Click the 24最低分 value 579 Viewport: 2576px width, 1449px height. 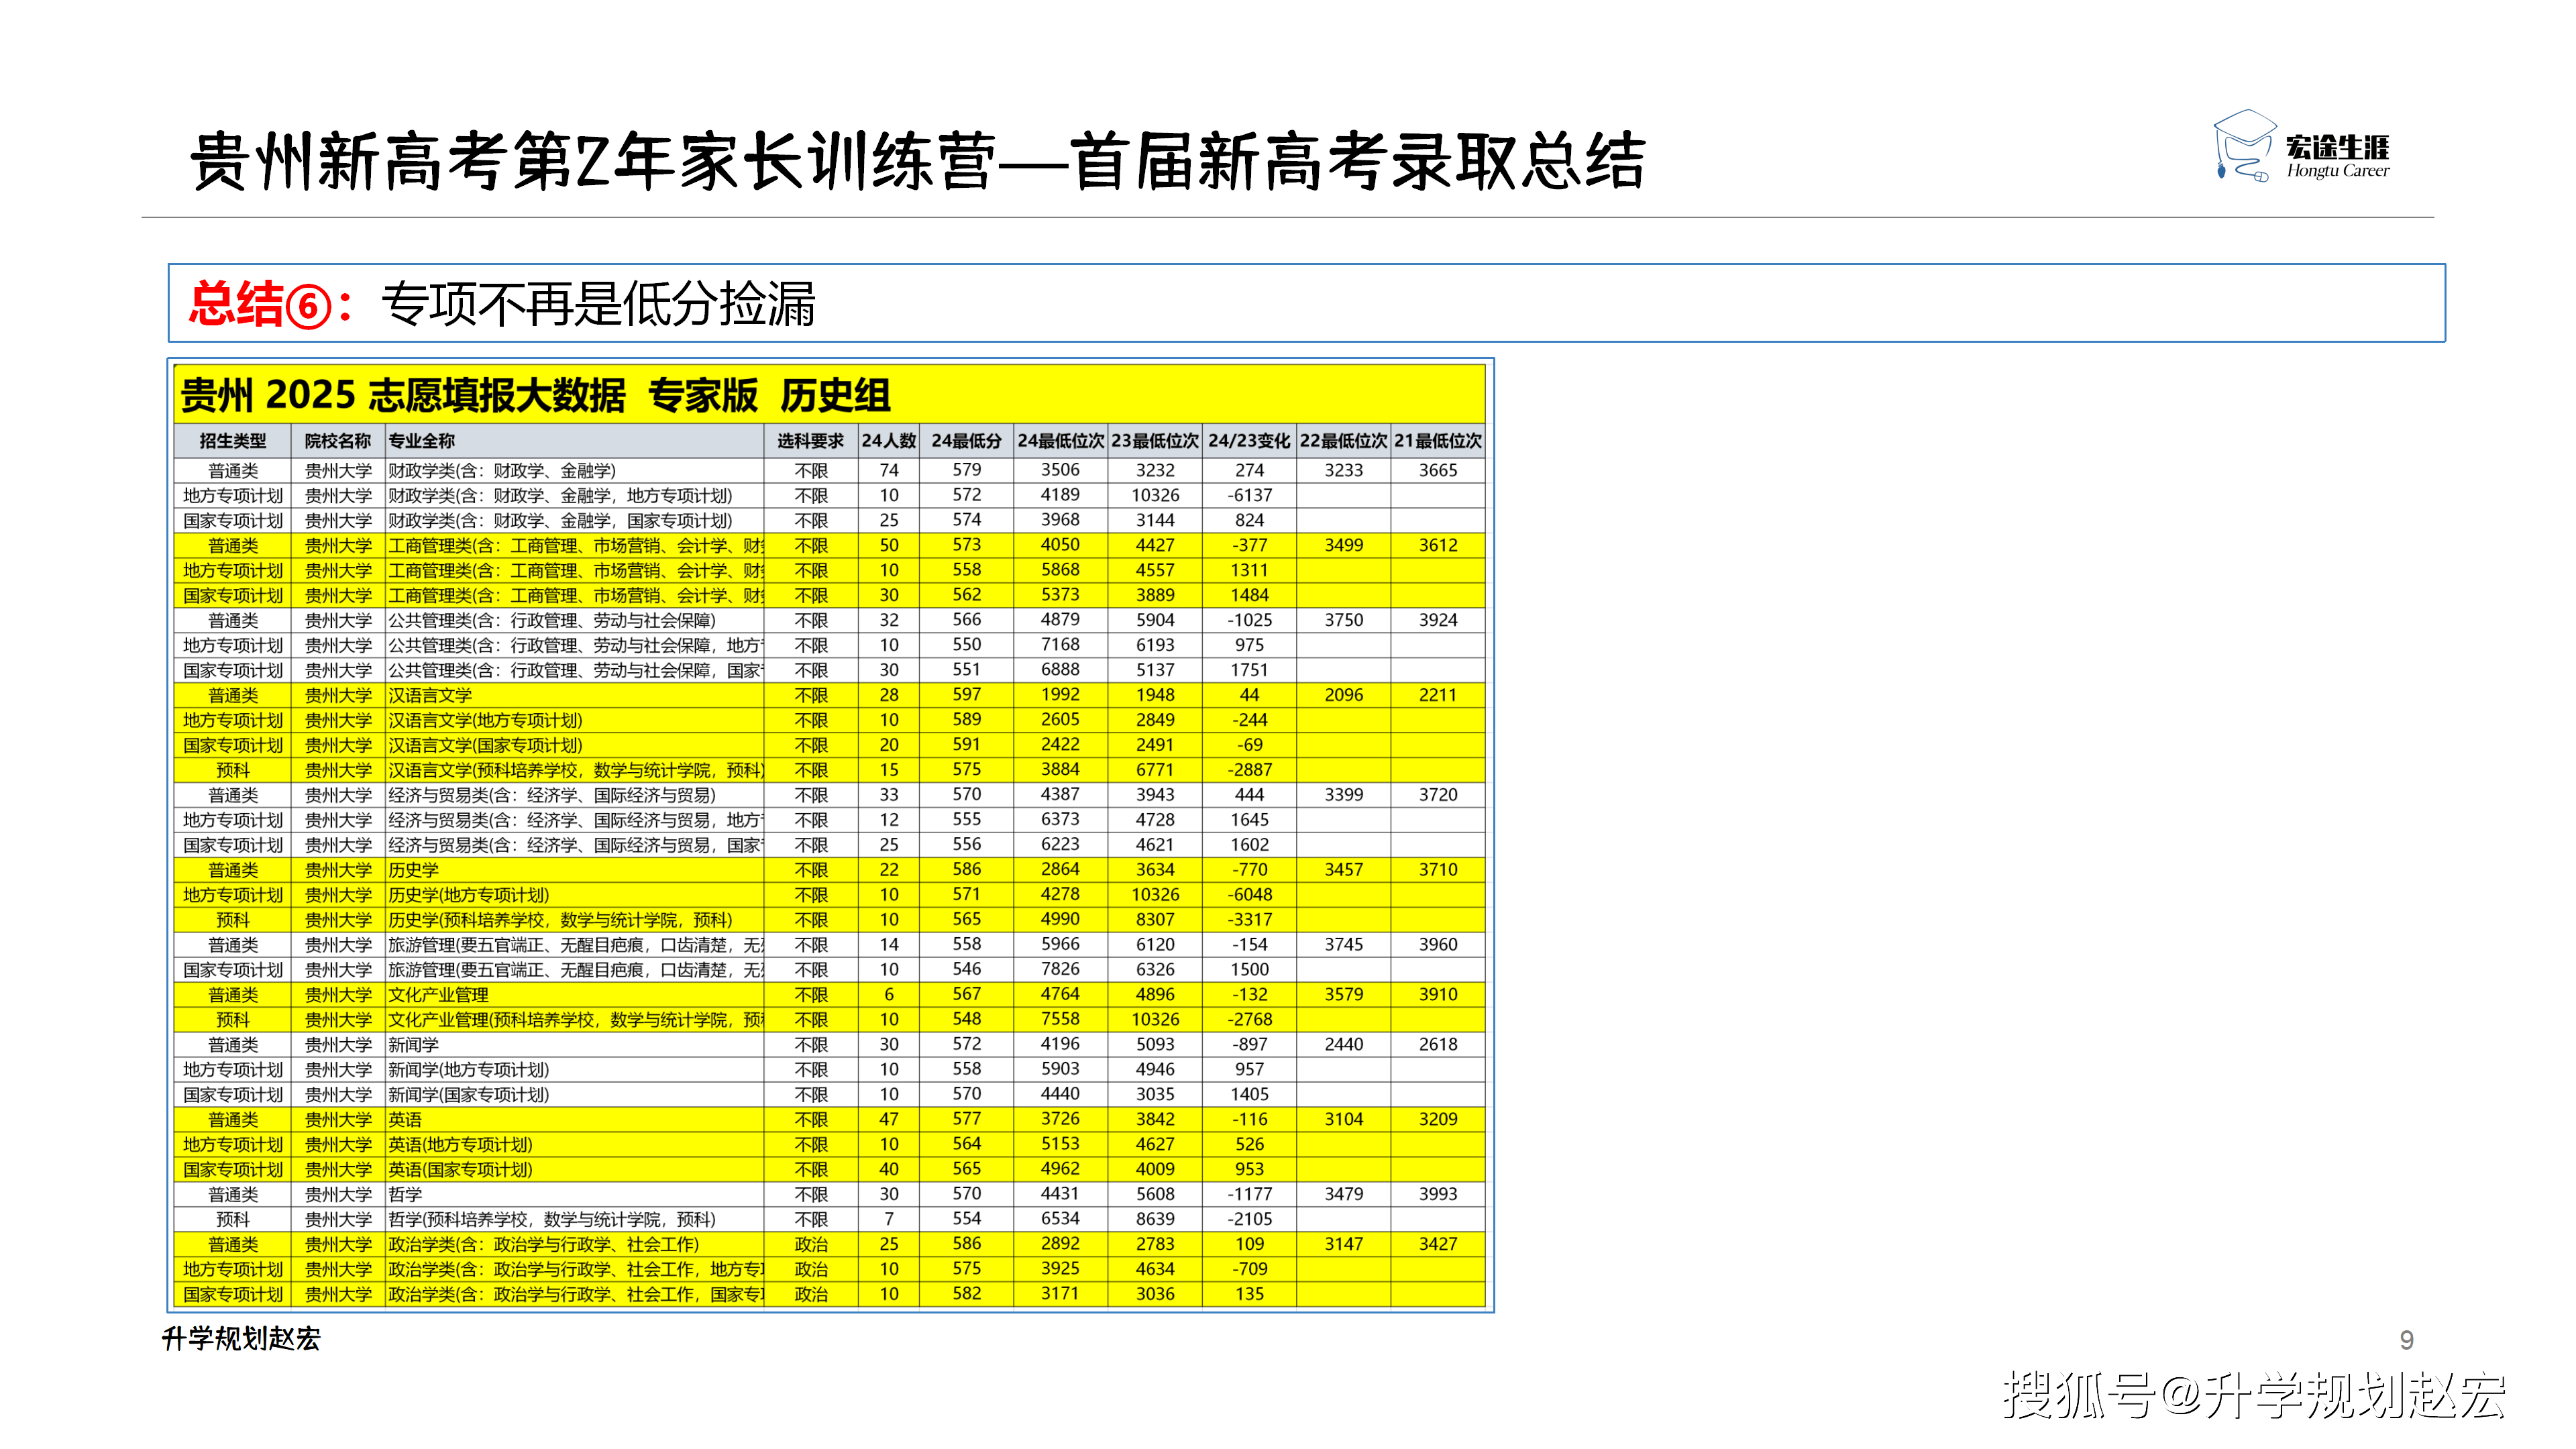click(x=966, y=470)
